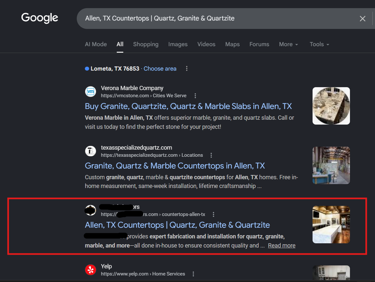Click the countertops-allen-tx URL text
Viewport: 375px width, 282px height.
153,214
